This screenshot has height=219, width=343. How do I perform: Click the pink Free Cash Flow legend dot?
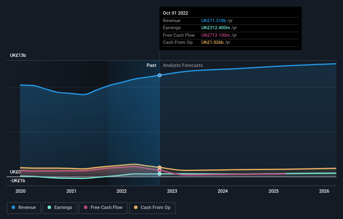tap(86, 207)
